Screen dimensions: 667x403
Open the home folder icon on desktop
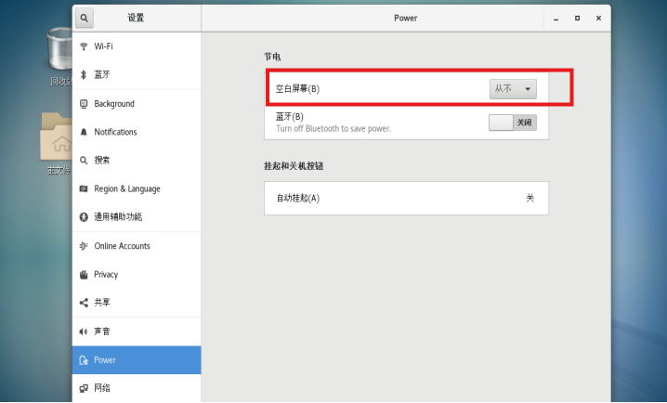point(57,136)
